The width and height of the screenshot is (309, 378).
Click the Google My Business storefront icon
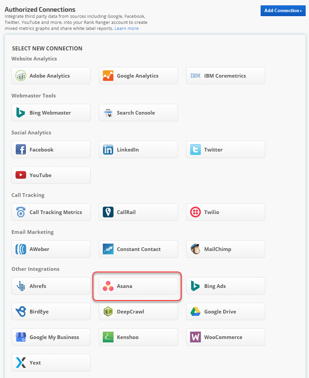[x=21, y=337]
